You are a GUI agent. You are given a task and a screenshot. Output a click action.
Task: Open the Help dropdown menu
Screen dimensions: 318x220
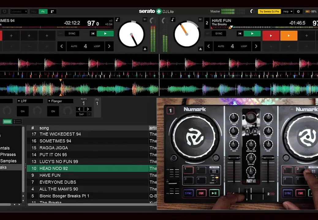click(288, 12)
